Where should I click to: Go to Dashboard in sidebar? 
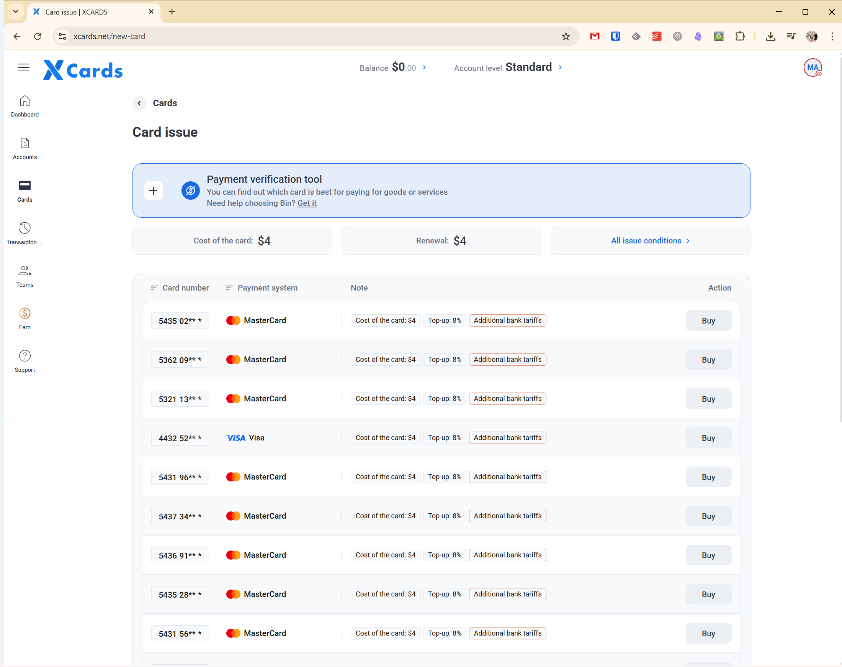click(25, 106)
